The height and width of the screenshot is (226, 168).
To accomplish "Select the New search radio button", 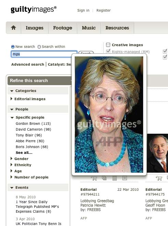I will point(13,47).
